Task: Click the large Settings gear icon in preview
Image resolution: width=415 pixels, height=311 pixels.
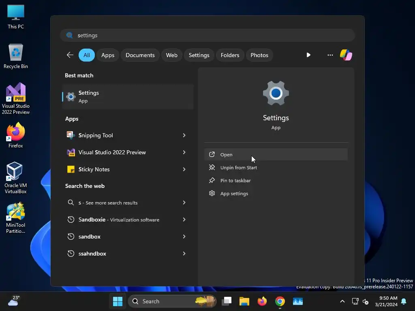Action: coord(276,93)
